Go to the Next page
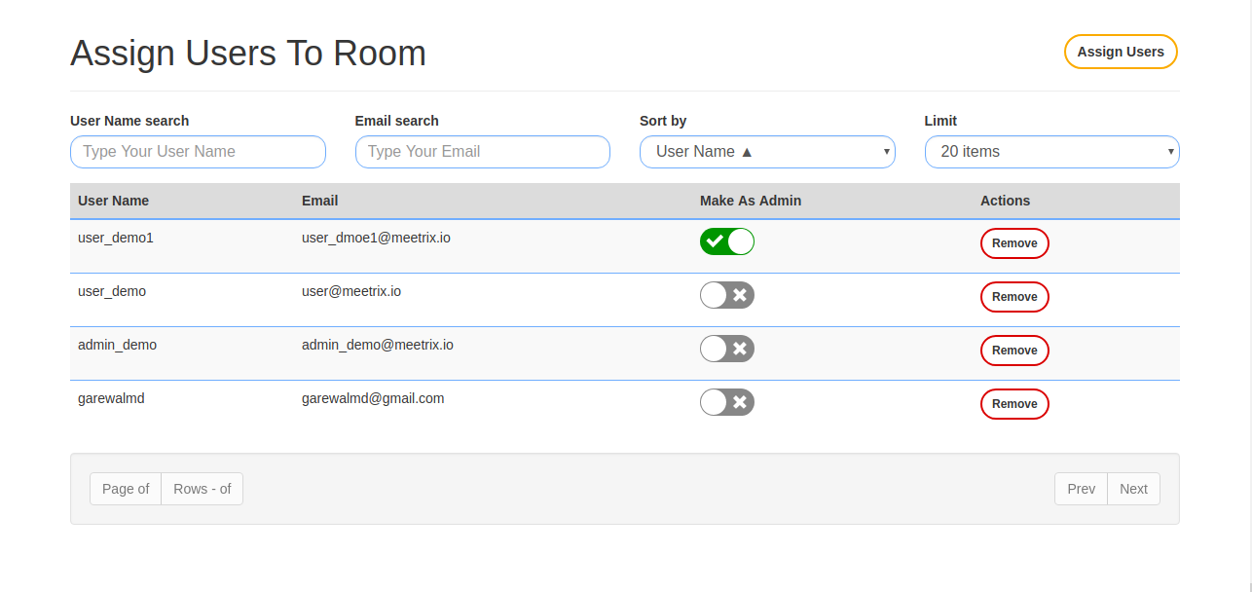 1133,489
